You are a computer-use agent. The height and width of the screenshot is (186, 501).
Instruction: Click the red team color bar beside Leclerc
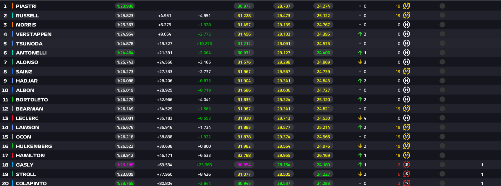12,118
